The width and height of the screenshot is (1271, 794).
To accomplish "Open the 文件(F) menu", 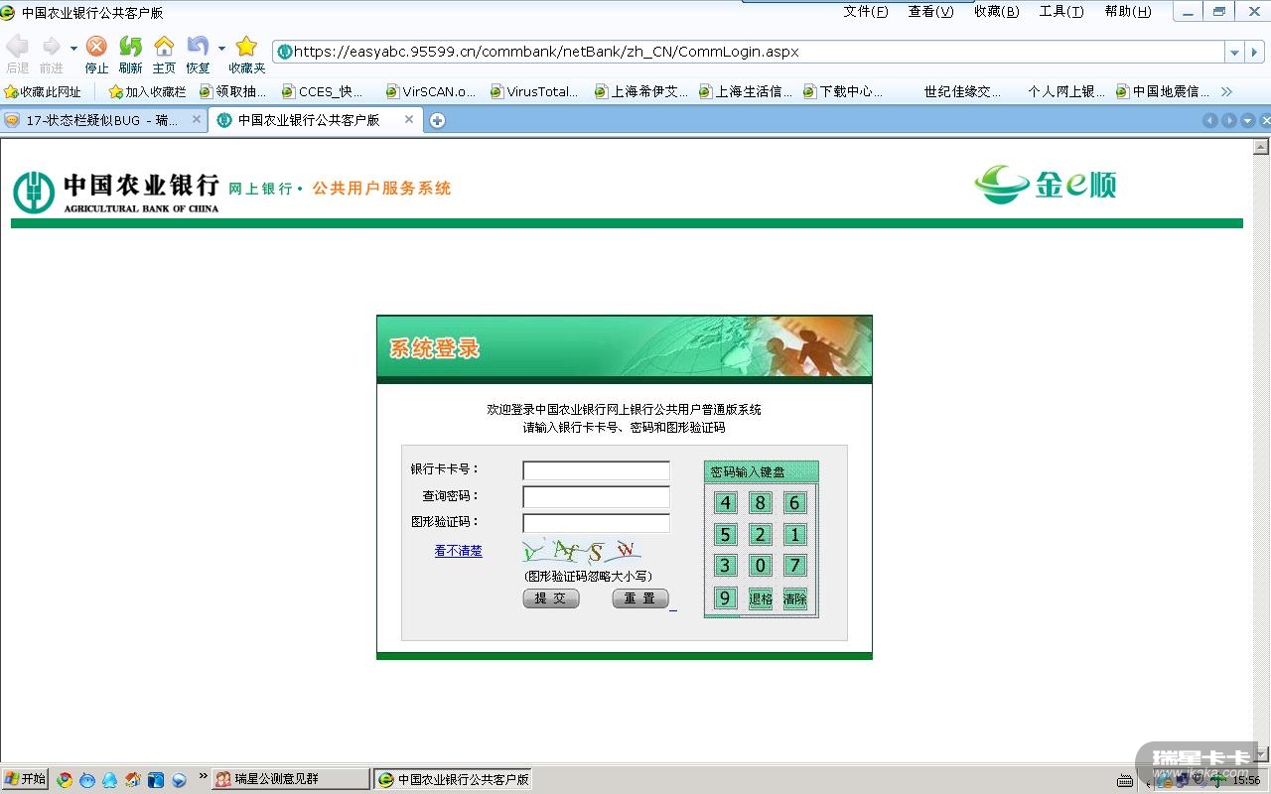I will pyautogui.click(x=866, y=12).
